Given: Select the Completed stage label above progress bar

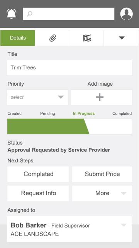Looking at the screenshot, I should 122,114.
